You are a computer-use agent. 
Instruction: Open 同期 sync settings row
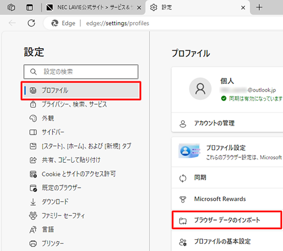tap(227, 178)
